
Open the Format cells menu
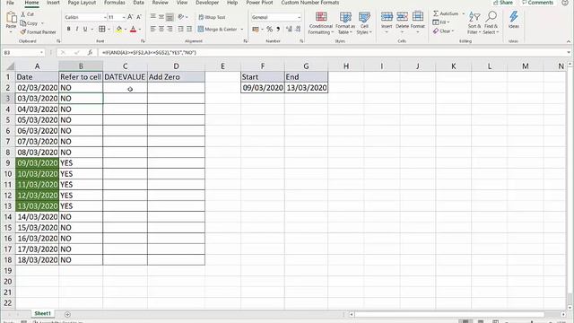tap(418, 22)
